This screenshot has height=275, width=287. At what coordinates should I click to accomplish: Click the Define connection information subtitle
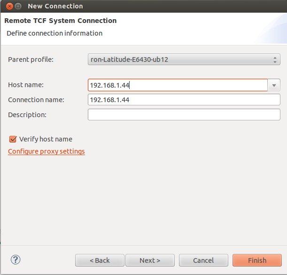pos(54,33)
